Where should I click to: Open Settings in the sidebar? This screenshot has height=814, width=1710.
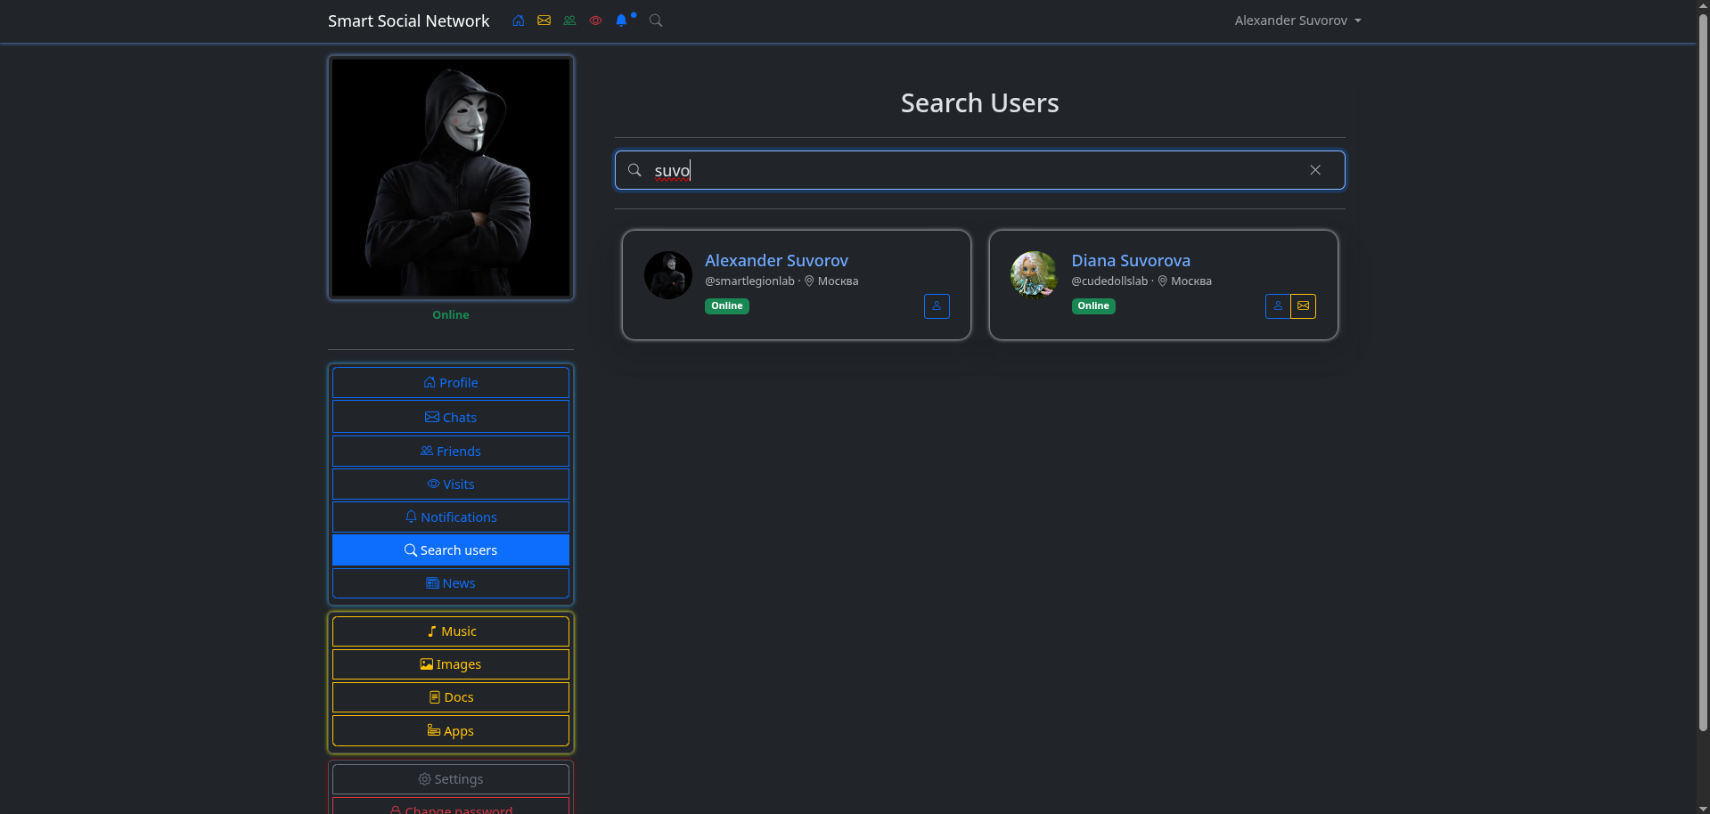pyautogui.click(x=451, y=779)
